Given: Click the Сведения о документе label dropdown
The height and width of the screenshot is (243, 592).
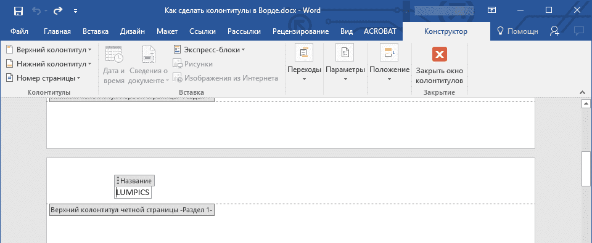Looking at the screenshot, I should pos(149,75).
